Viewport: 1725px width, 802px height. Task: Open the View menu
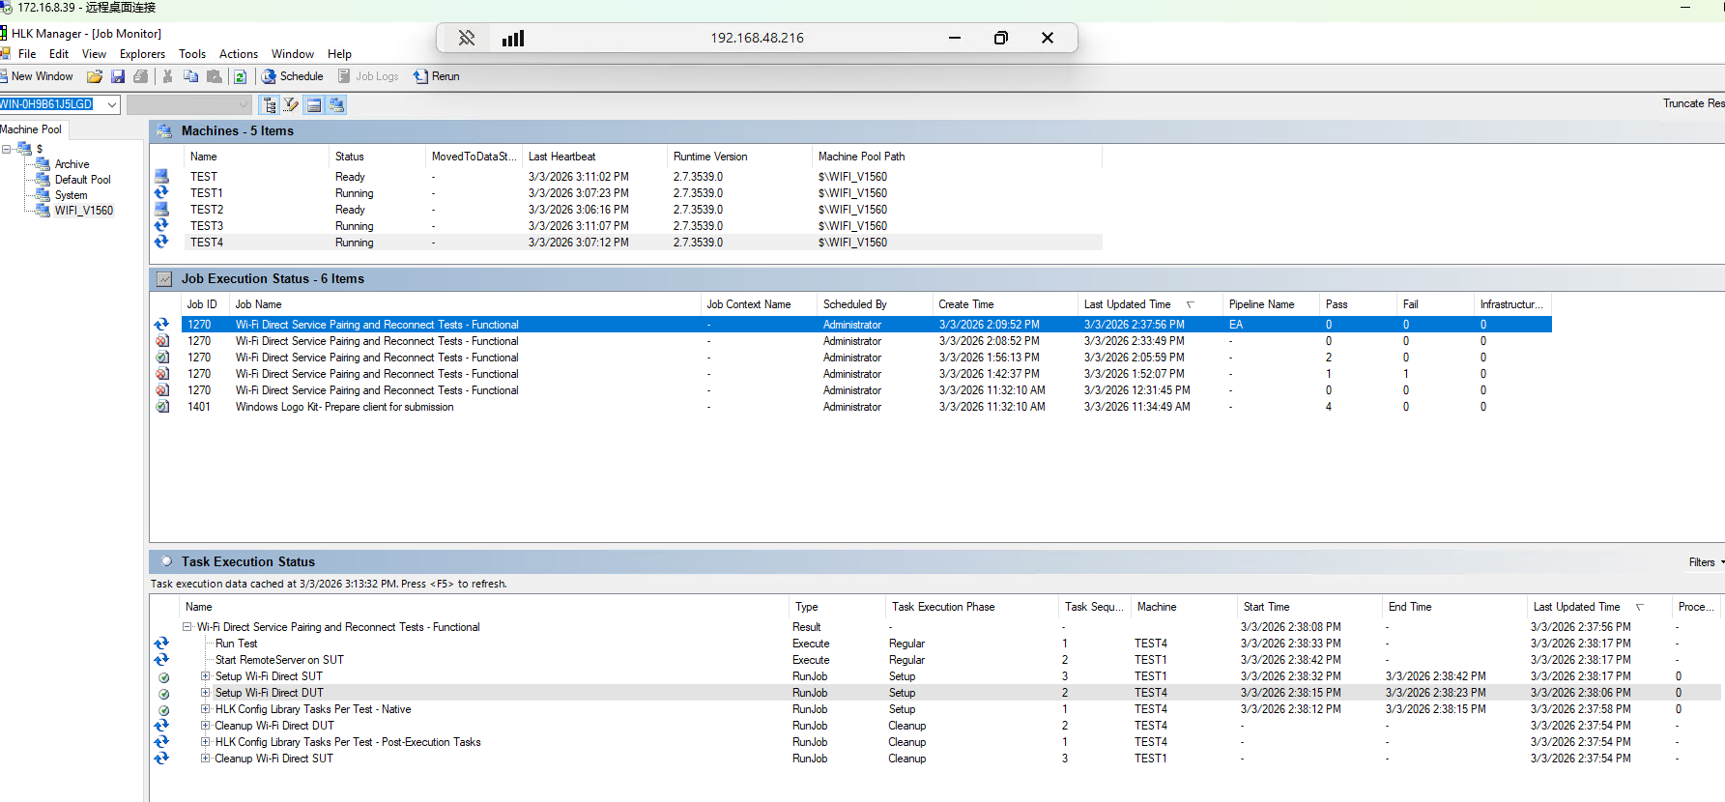point(94,54)
